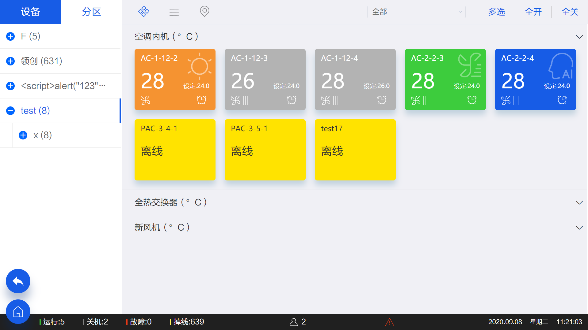588x330 pixels.
Task: Expand the script alert group node
Action: (10, 86)
